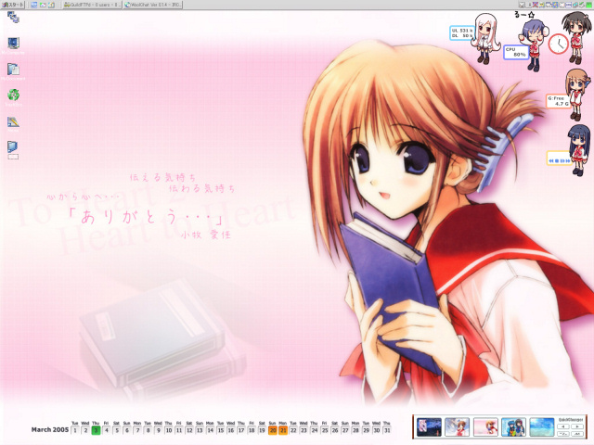
Task: Select March 31 in the calendar bar
Action: (x=387, y=430)
